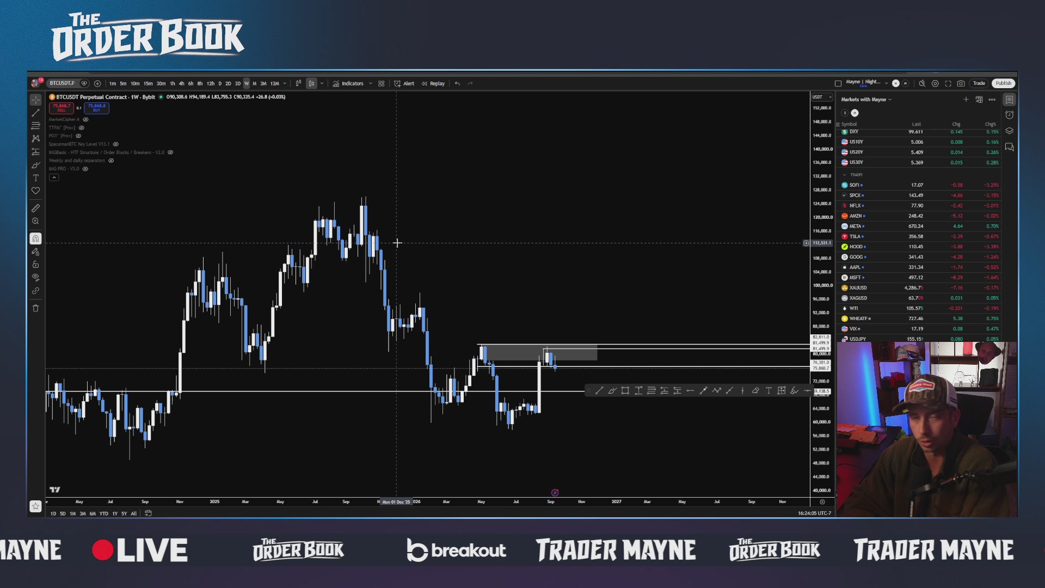Image resolution: width=1045 pixels, height=588 pixels.
Task: Click the compare or add symbol plus icon
Action: pos(97,83)
